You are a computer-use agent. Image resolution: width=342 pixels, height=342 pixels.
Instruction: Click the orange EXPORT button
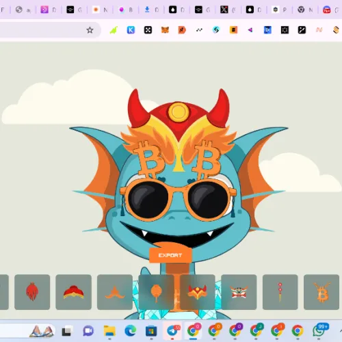pos(170,255)
